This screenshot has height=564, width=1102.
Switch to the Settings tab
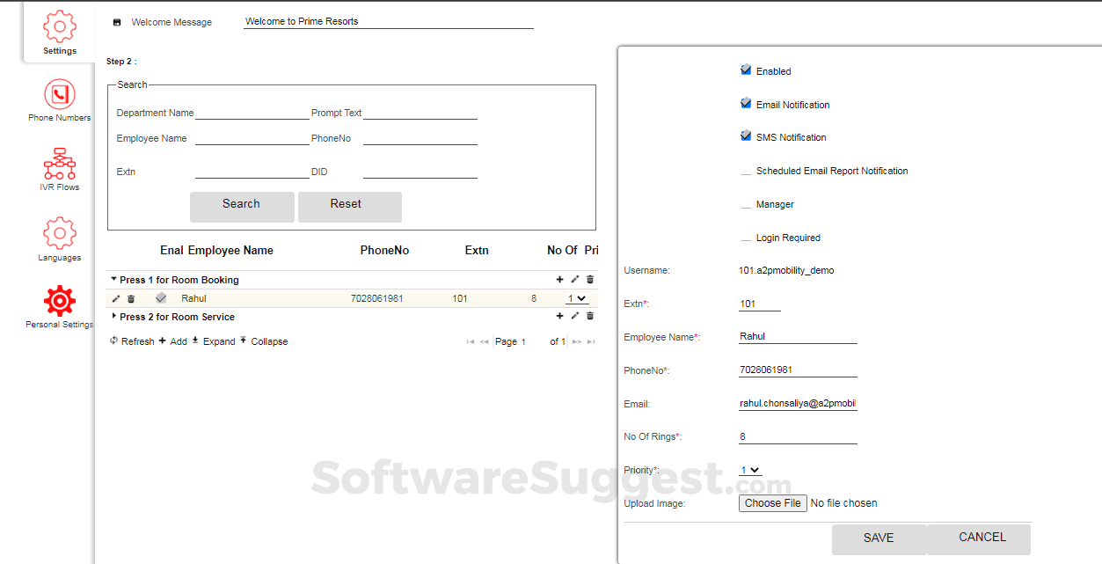pos(59,33)
